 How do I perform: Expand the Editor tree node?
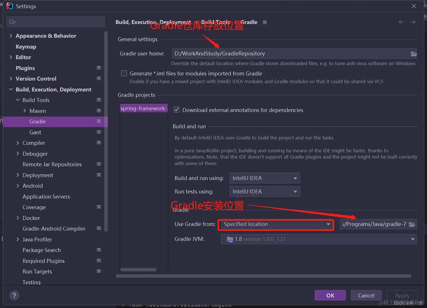[11, 57]
